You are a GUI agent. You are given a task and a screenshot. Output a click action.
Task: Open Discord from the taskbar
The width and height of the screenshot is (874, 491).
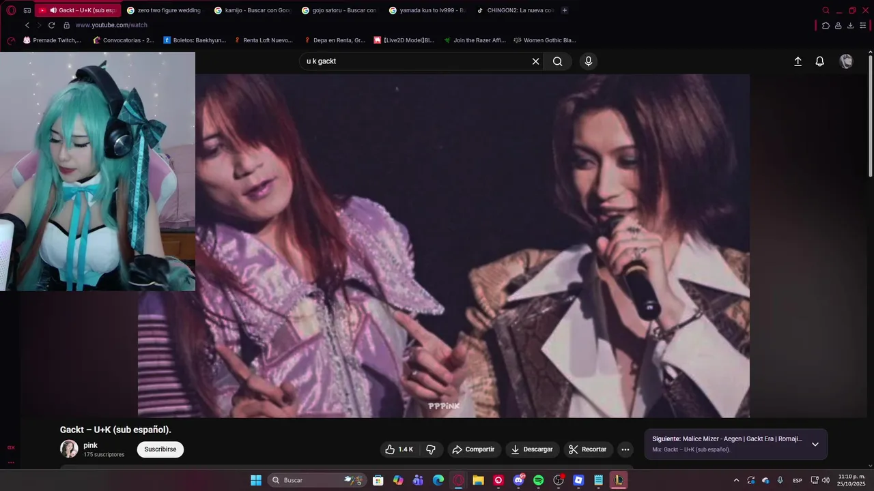click(x=518, y=480)
